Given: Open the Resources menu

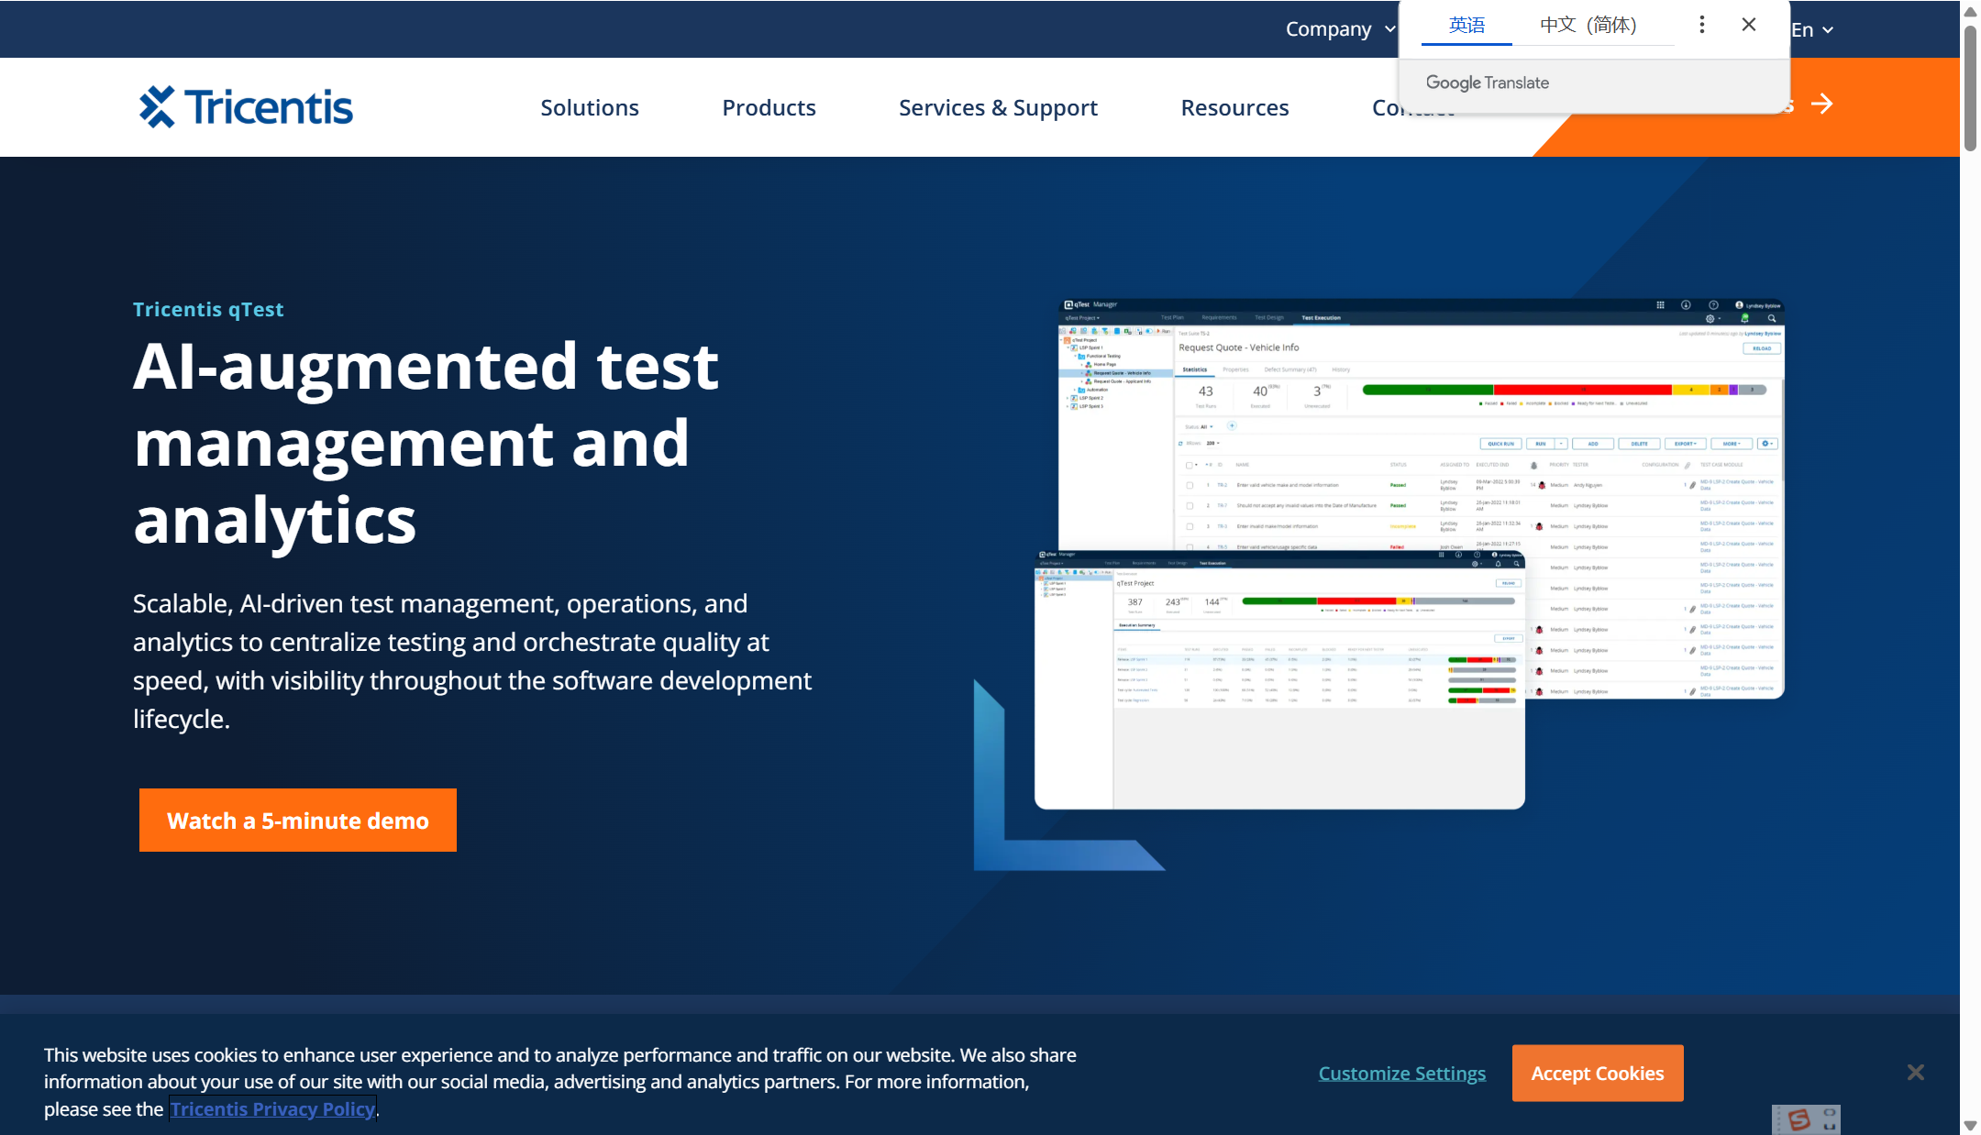Looking at the screenshot, I should [x=1234, y=107].
